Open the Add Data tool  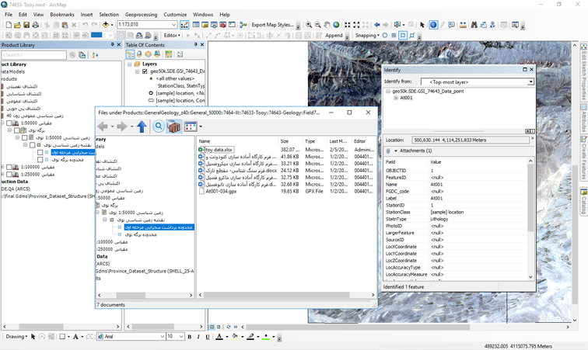(106, 25)
